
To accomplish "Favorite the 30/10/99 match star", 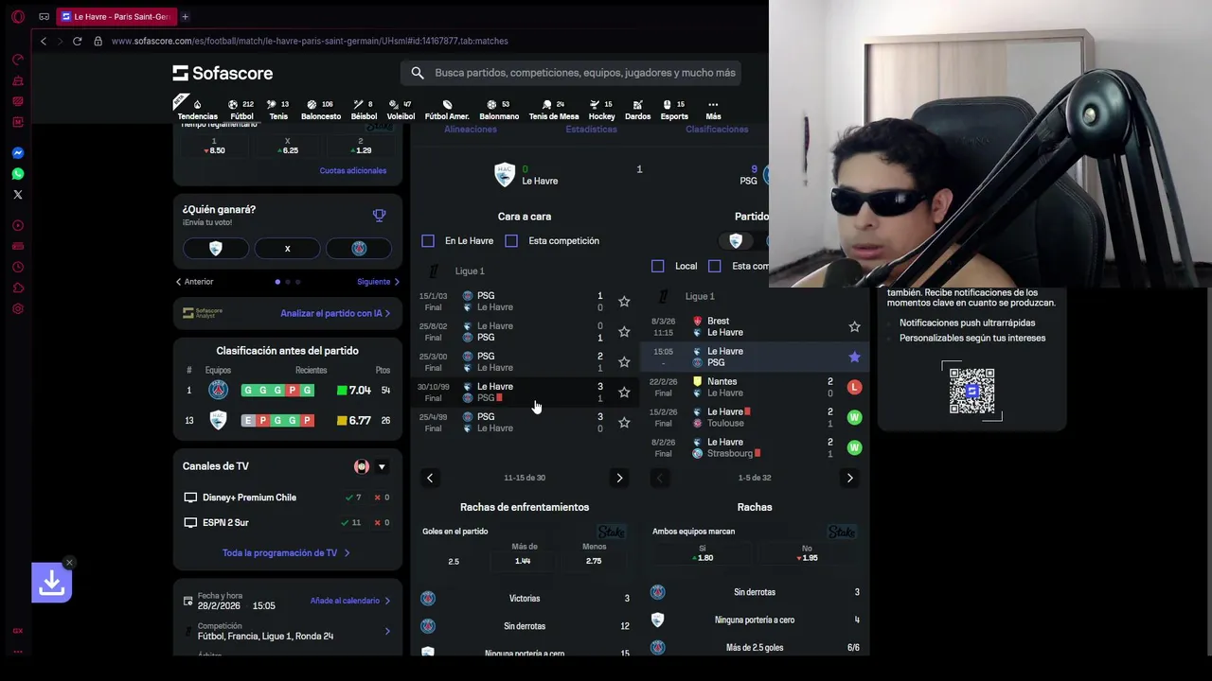I will pyautogui.click(x=624, y=393).
